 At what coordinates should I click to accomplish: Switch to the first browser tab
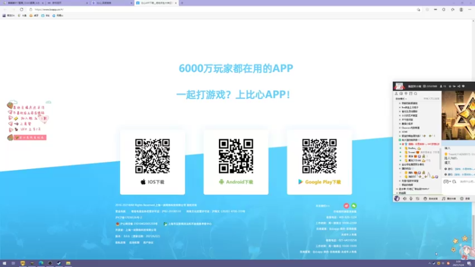(x=23, y=3)
